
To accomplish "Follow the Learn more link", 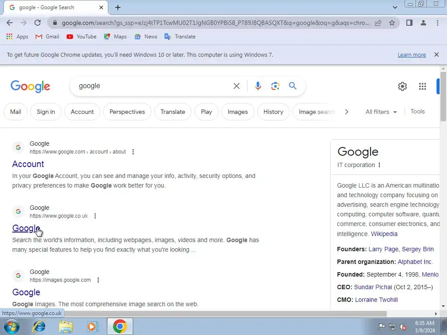I will click(x=412, y=55).
